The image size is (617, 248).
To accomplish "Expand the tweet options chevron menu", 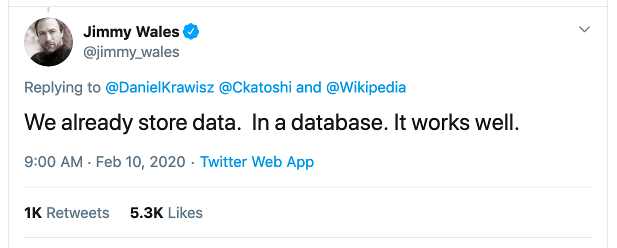I will [584, 30].
